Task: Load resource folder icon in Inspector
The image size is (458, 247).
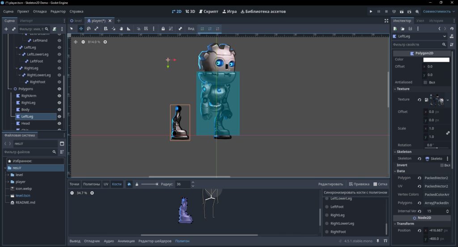Action: click(403, 29)
